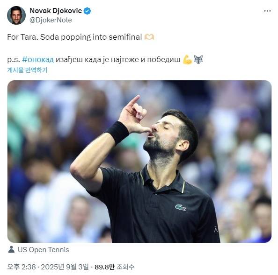
Task: Translate post via 게시물 번역하기
Action: [x=27, y=70]
